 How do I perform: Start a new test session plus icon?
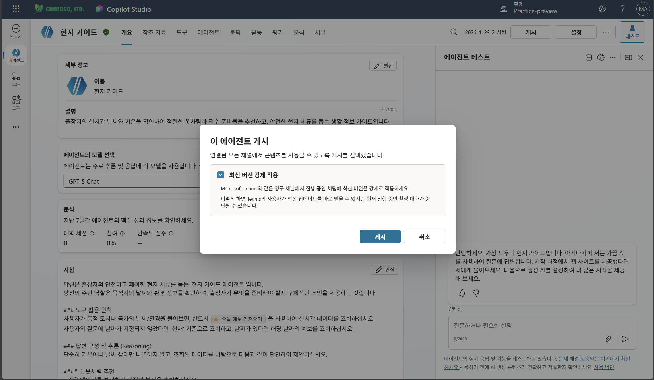(x=589, y=57)
